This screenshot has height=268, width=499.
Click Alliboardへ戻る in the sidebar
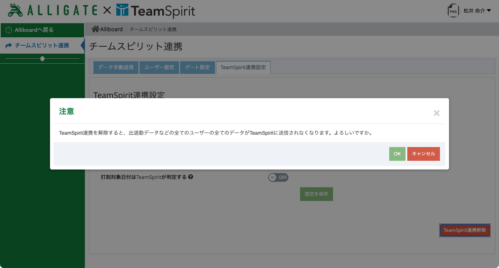coord(42,30)
